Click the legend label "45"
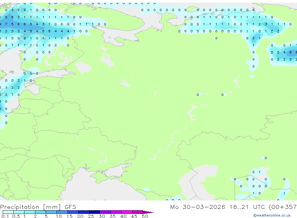The height and width of the screenshot is (218, 297). (134, 216)
